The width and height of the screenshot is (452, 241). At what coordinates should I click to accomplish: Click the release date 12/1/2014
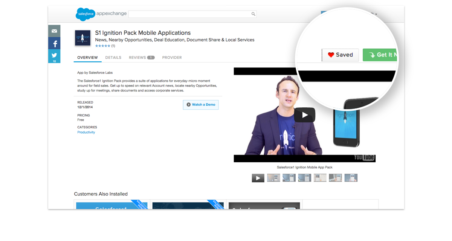pos(85,107)
